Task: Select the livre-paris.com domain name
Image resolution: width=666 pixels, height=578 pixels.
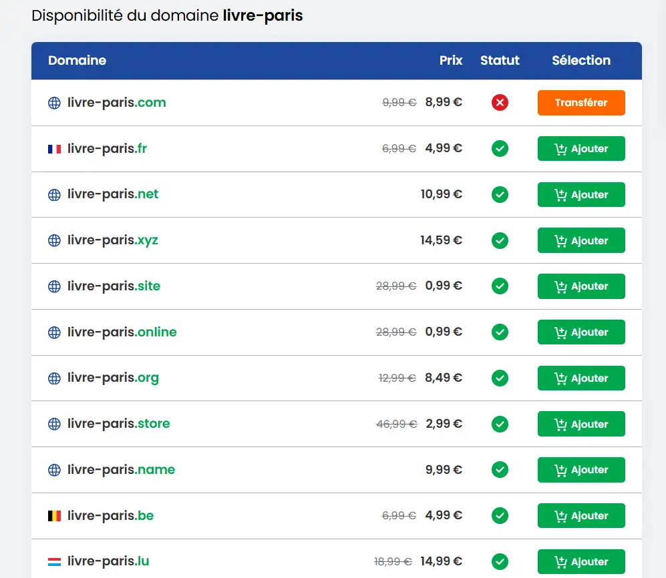Action: (116, 103)
